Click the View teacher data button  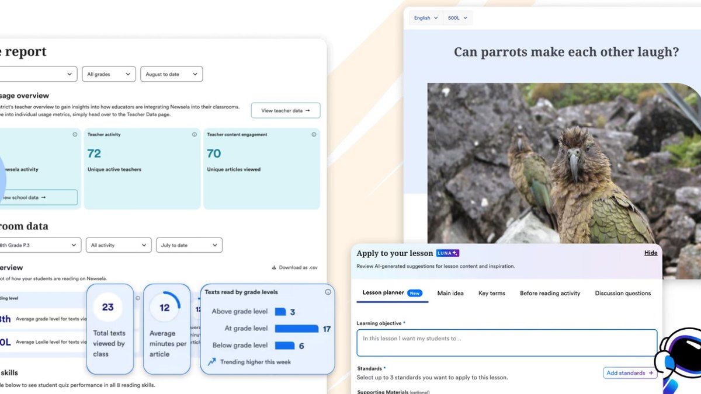[286, 110]
